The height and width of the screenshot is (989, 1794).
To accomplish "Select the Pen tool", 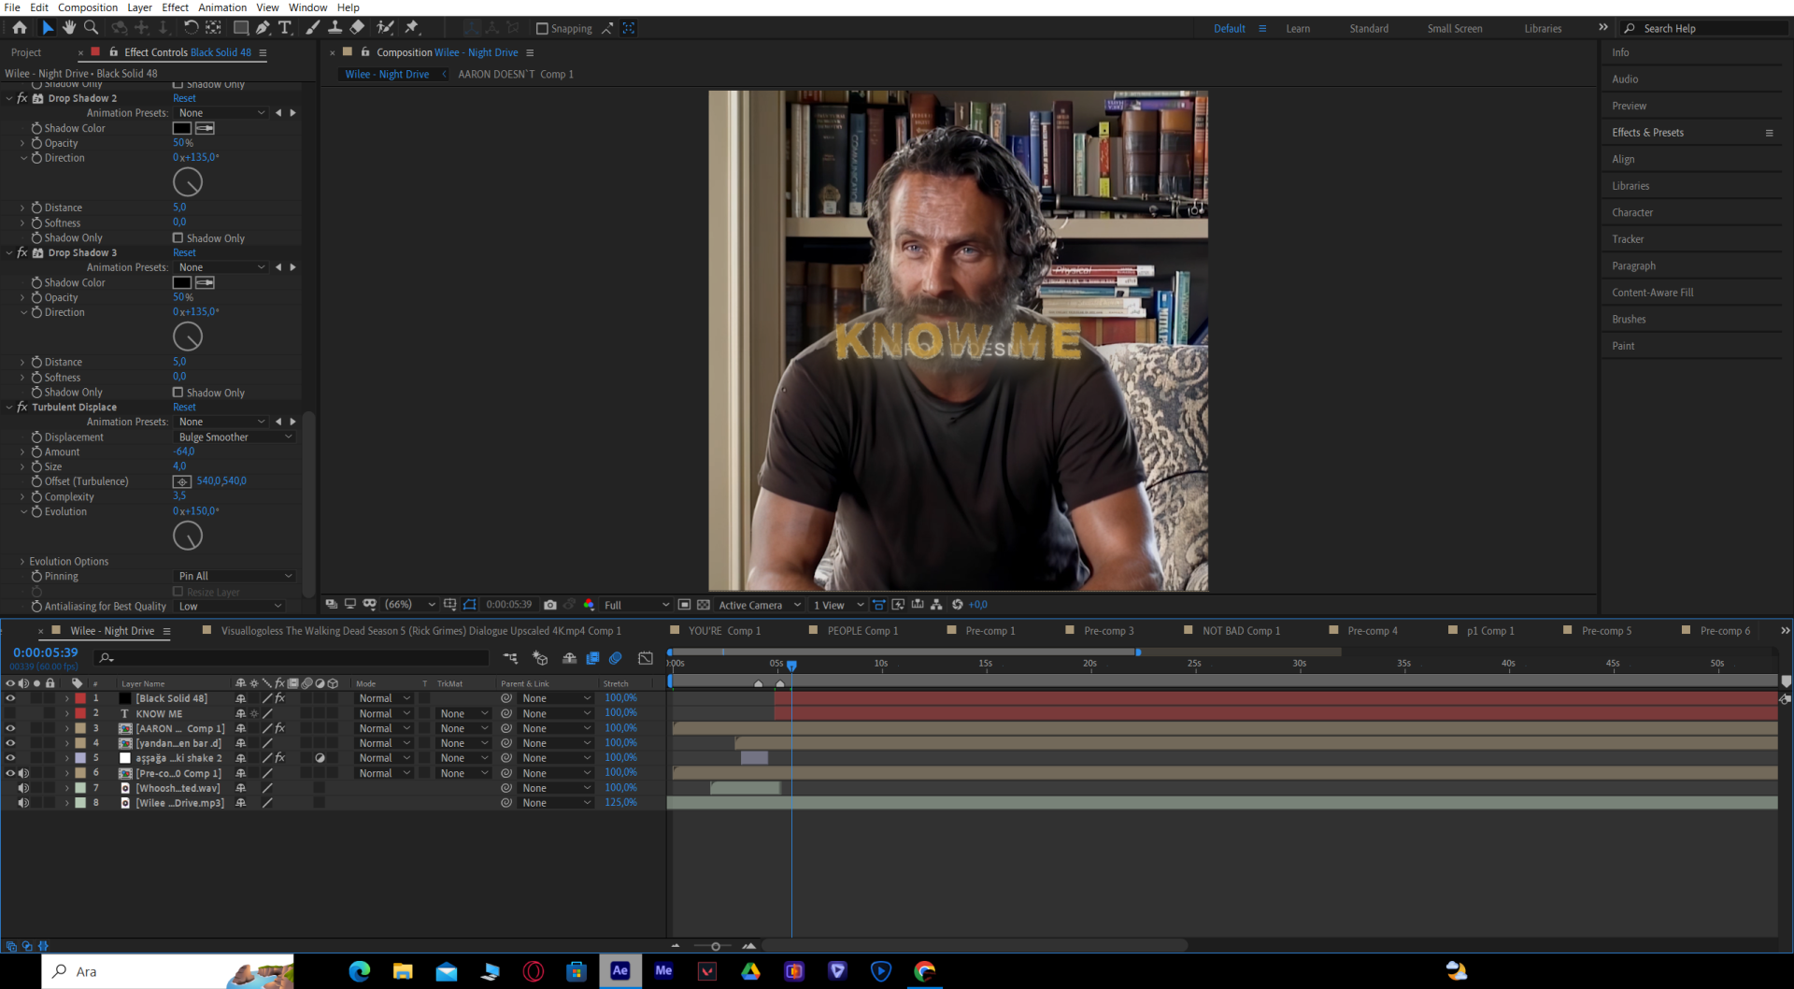I will (x=263, y=28).
